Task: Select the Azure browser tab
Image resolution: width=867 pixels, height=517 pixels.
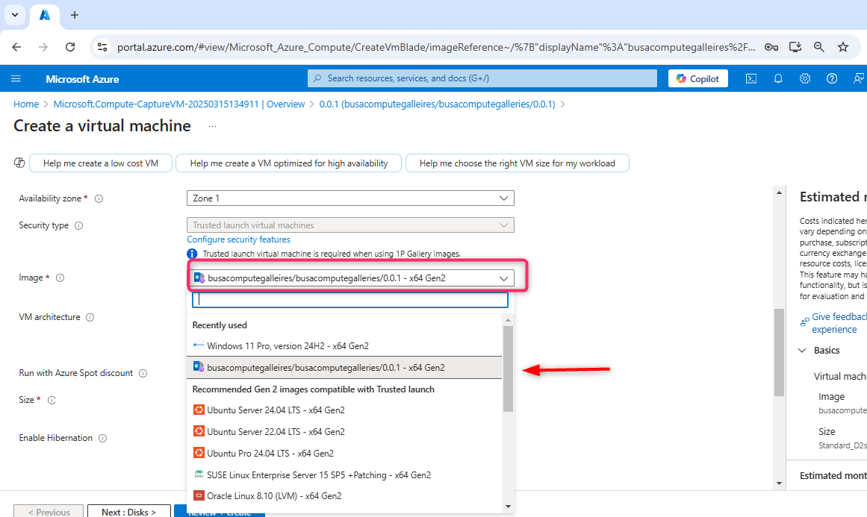Action: tap(45, 15)
